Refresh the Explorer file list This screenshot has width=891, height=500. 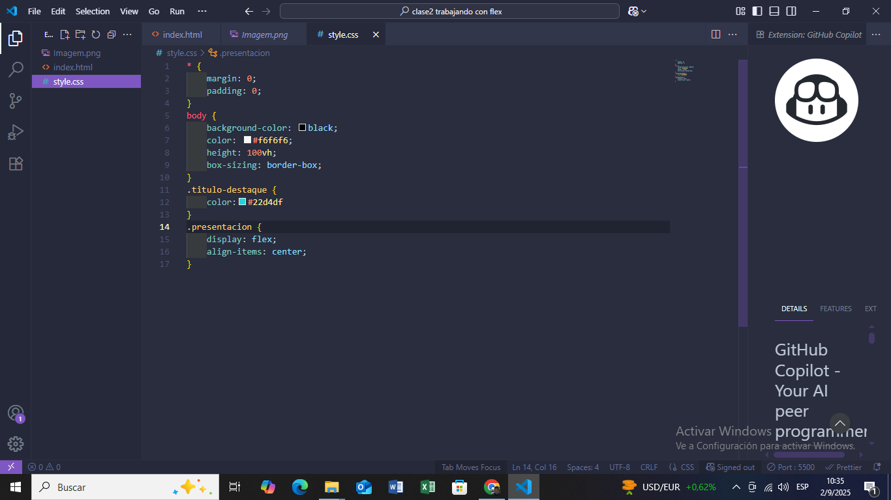tap(96, 35)
